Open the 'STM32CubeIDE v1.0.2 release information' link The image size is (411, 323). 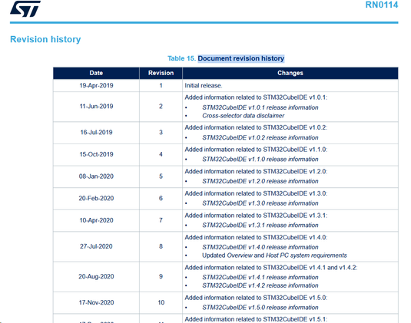[260, 137]
